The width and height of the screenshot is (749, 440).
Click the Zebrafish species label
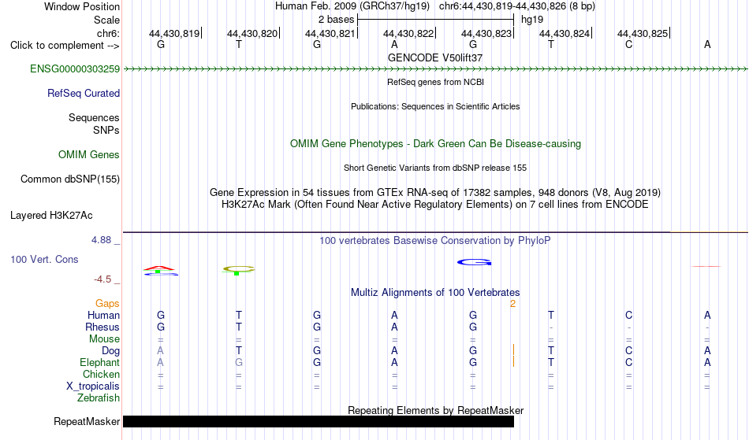(99, 398)
